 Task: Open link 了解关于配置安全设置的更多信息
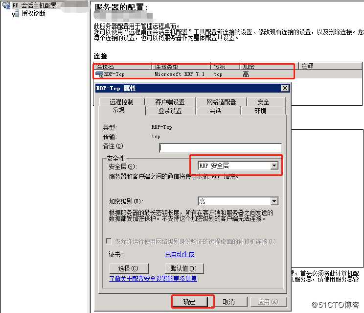coord(153,278)
